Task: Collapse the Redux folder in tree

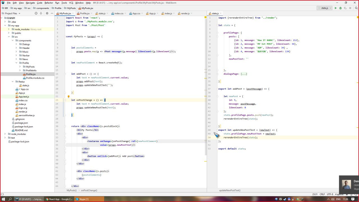Action: pyautogui.click(x=13, y=82)
